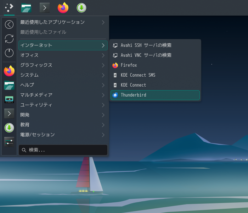Open the green download updater icon in top panel
The width and height of the screenshot is (248, 213).
(81, 8)
